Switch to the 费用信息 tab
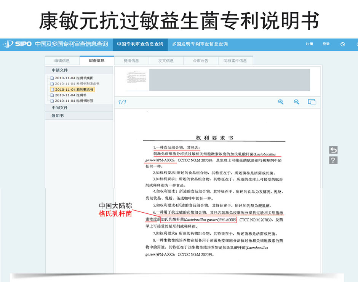This screenshot has width=358, height=282. [x=131, y=61]
